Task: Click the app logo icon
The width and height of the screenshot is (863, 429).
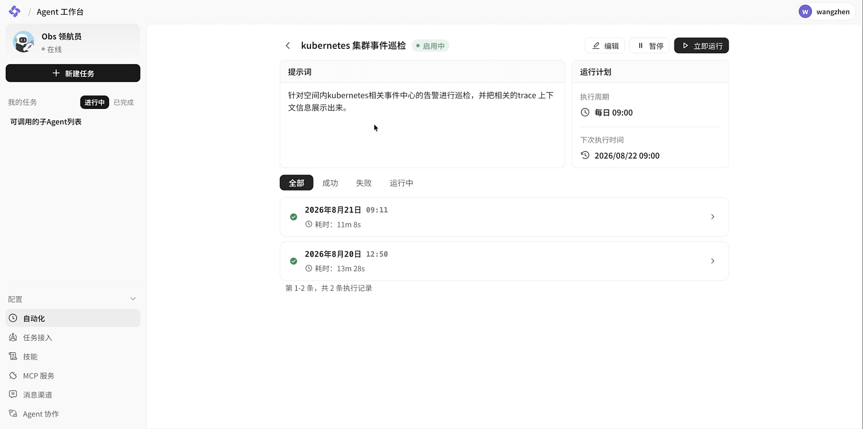Action: (15, 11)
